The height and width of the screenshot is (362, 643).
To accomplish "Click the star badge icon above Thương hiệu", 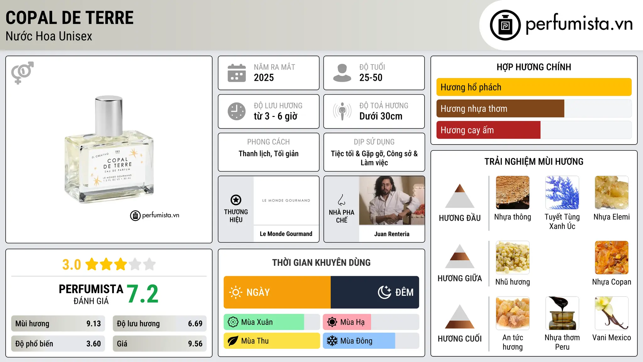I will point(236,200).
